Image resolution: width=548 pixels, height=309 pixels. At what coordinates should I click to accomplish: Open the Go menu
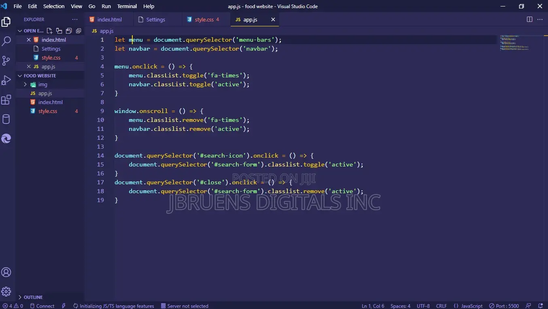point(92,6)
